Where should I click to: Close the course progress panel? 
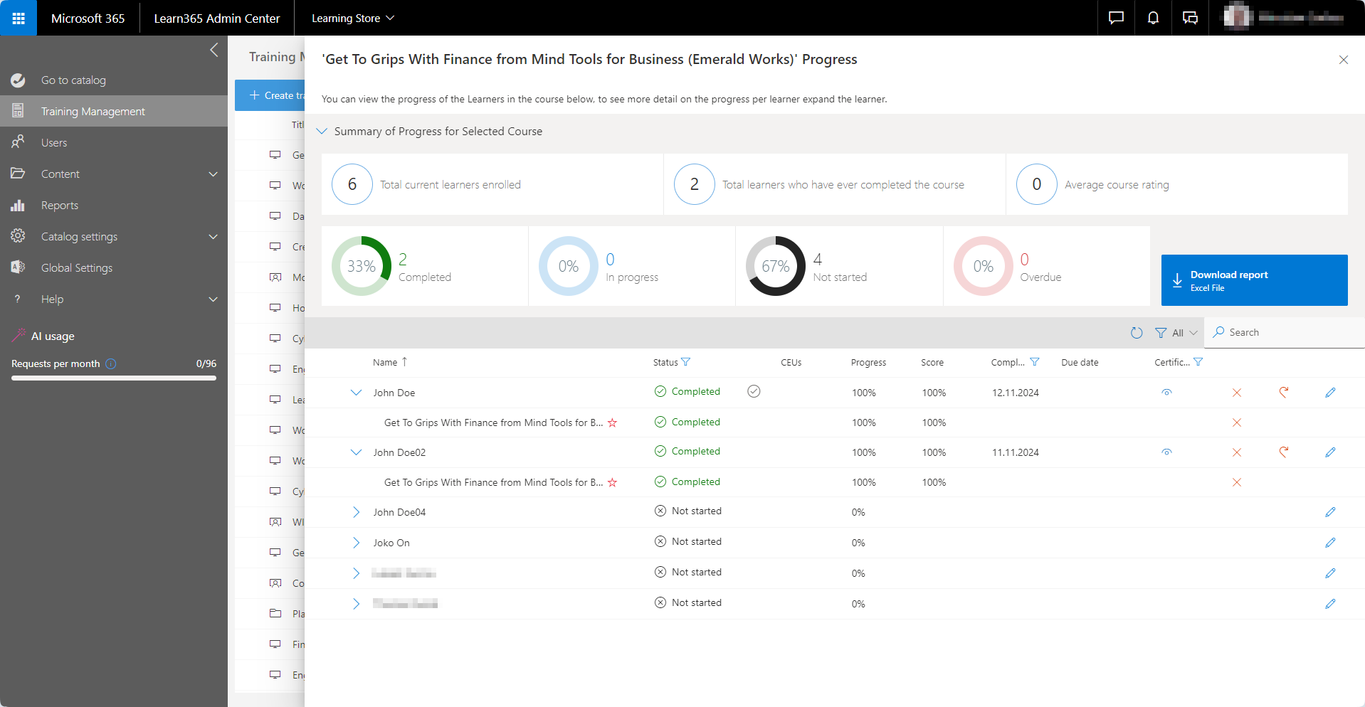(1344, 60)
